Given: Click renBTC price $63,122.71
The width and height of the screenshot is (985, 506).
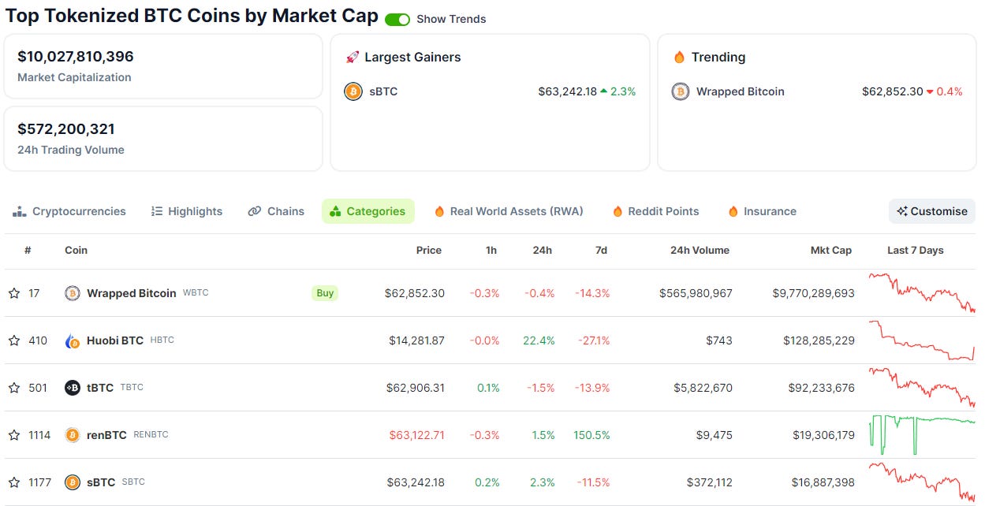Looking at the screenshot, I should 416,435.
